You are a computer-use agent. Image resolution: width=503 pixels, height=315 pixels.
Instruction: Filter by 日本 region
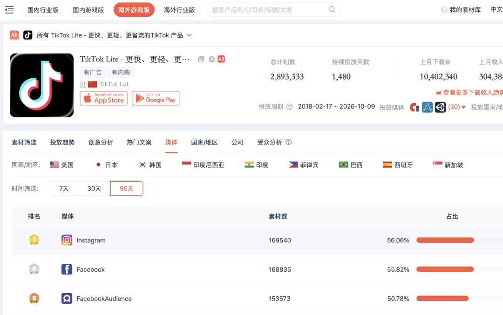(x=106, y=165)
